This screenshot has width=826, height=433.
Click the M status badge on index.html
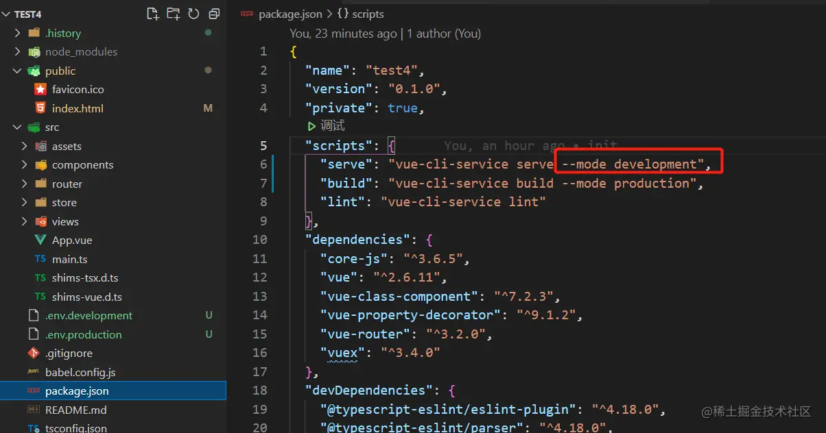[x=208, y=108]
